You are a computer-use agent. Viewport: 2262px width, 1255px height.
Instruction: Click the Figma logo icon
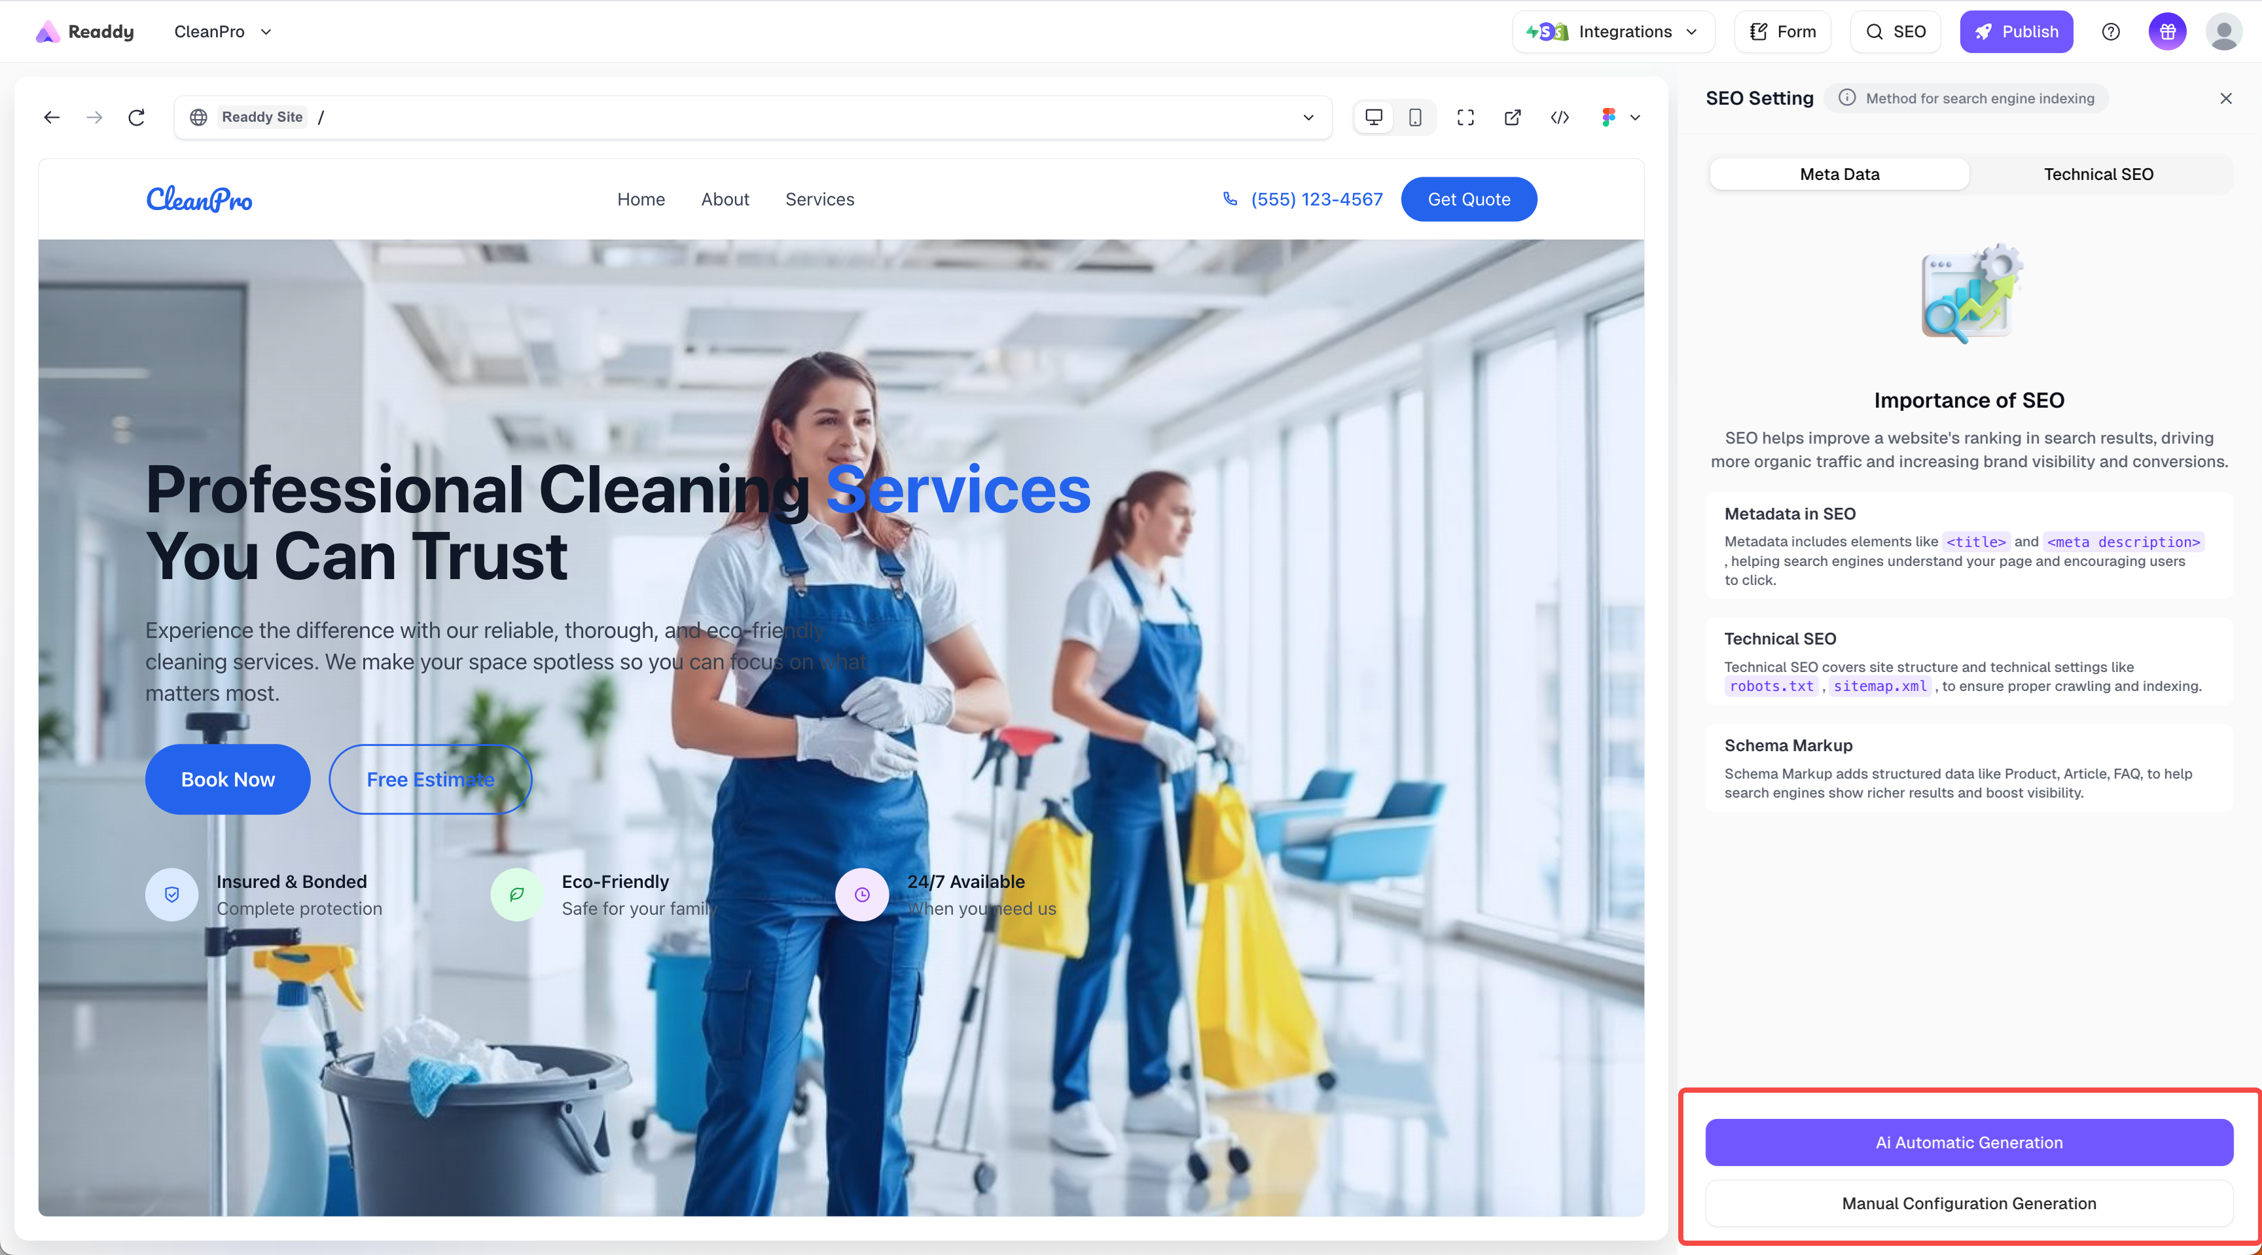pyautogui.click(x=1609, y=118)
